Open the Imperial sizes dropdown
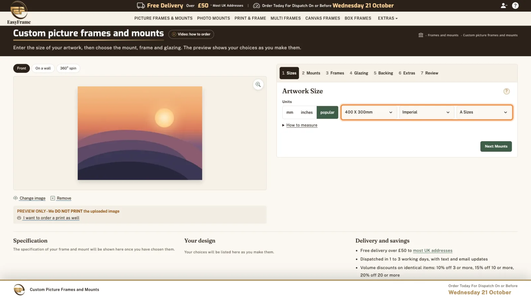The width and height of the screenshot is (531, 299). click(x=426, y=112)
